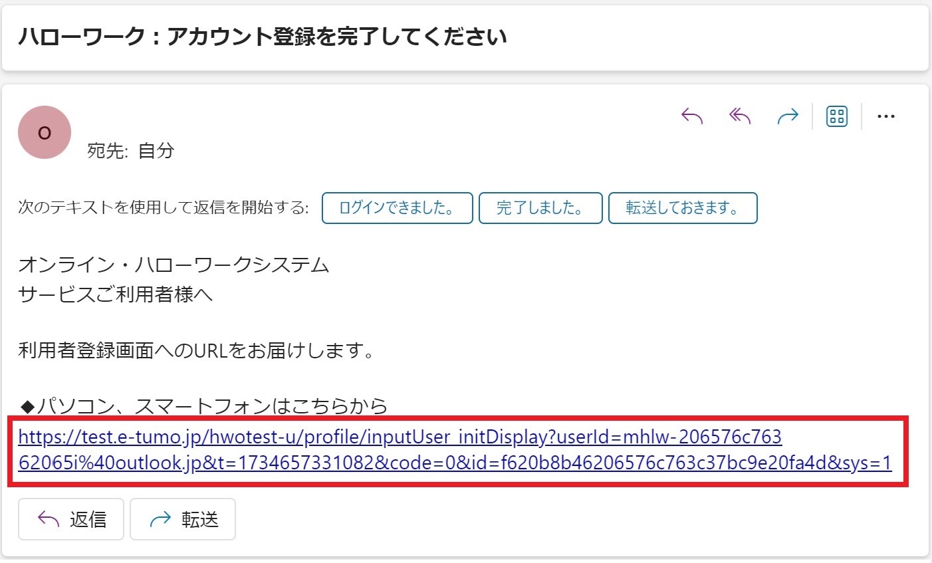Open the apps grid icon
932x563 pixels.
point(837,117)
